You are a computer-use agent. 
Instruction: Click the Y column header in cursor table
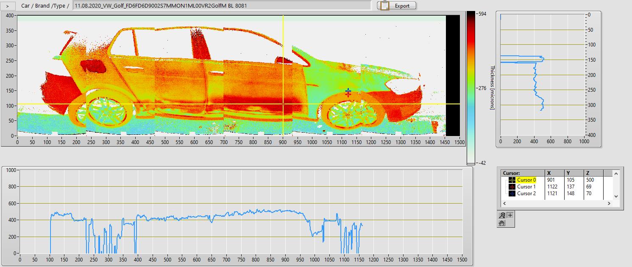coord(574,173)
